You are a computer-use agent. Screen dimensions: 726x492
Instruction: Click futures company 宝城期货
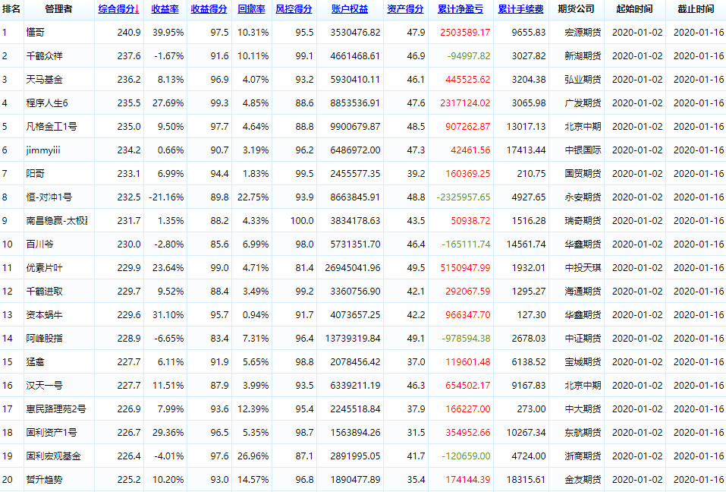(583, 362)
